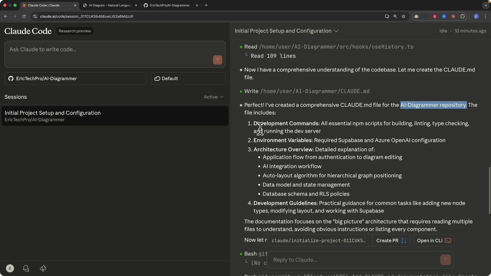Open the Initial Project Setup session
This screenshot has width=491, height=276.
(115, 116)
